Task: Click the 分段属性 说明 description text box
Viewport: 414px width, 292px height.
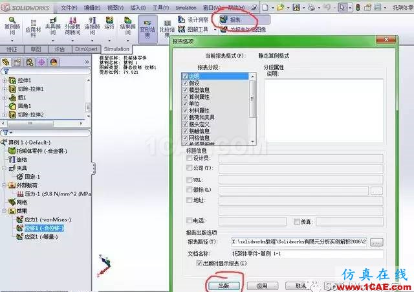Action: point(324,111)
